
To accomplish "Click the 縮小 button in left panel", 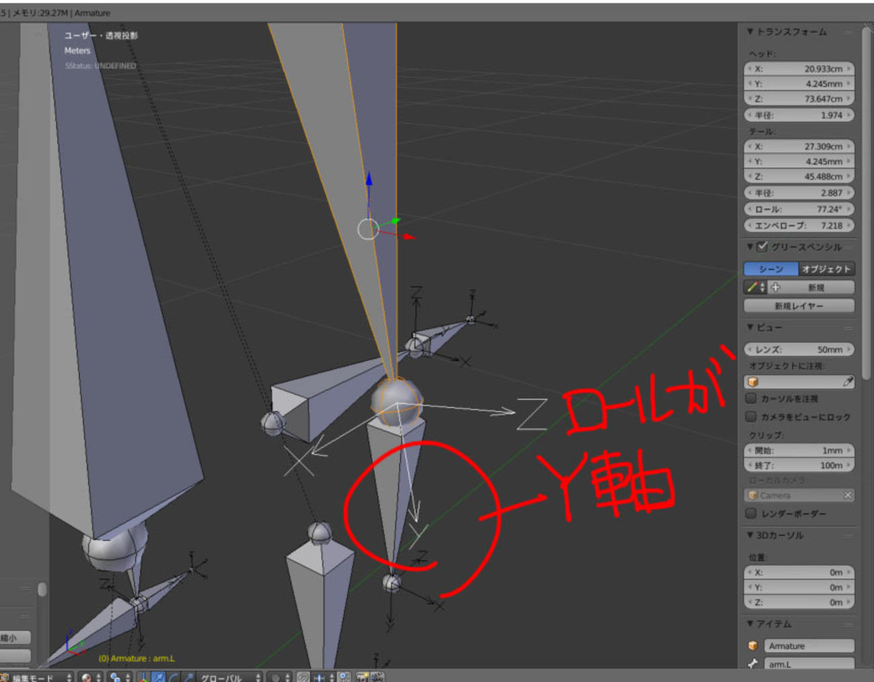I will (15, 638).
